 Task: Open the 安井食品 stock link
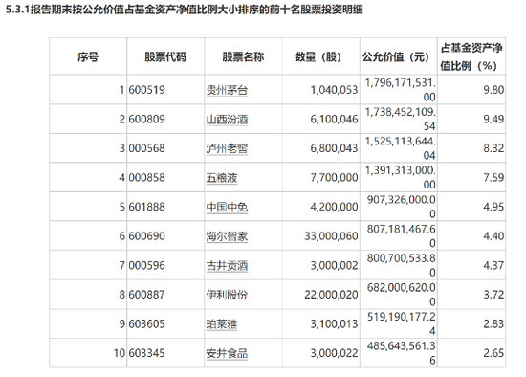click(227, 353)
